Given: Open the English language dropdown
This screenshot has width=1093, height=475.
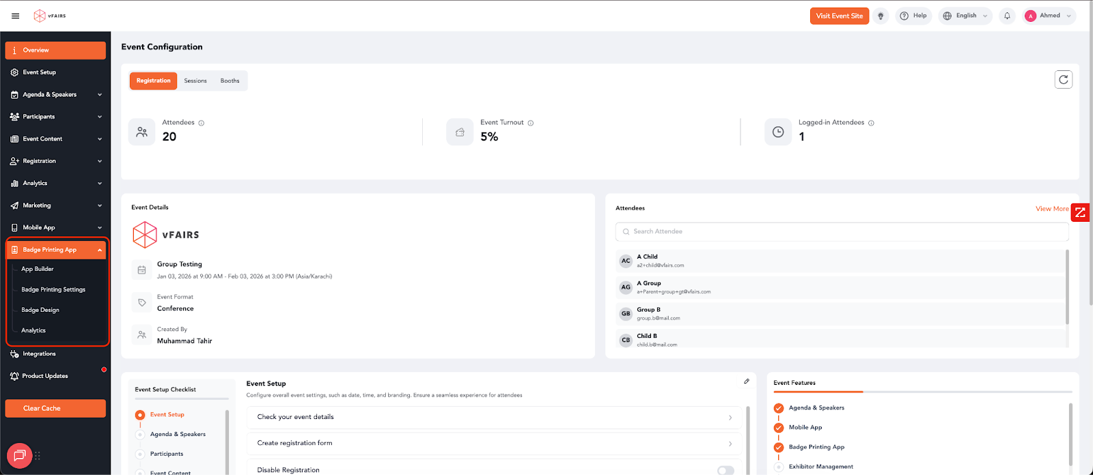Looking at the screenshot, I should pyautogui.click(x=965, y=16).
